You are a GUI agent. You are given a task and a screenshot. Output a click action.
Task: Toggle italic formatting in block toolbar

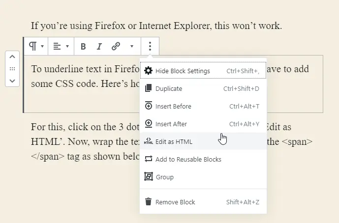point(99,47)
